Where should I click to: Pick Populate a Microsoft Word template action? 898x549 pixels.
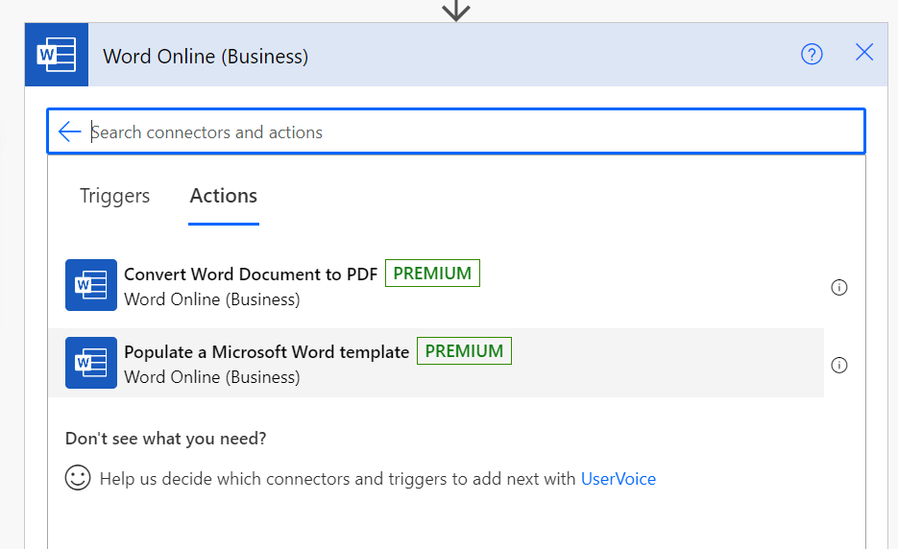(x=266, y=352)
